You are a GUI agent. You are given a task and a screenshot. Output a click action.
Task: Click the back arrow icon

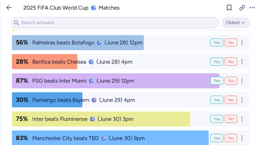[9, 8]
